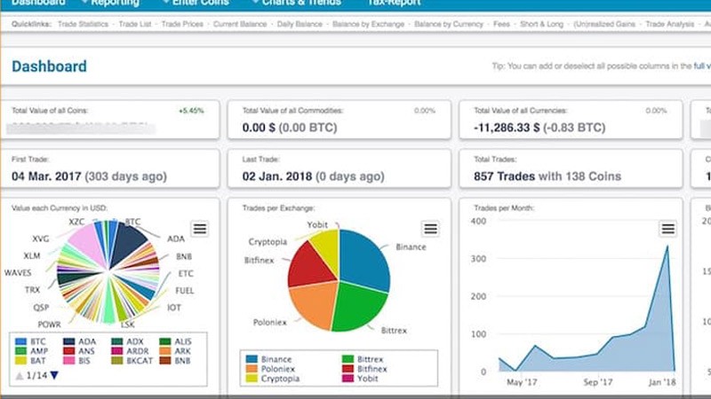The width and height of the screenshot is (711, 399).
Task: Click the Jan '18 peak on monthly chart
Action: (667, 247)
